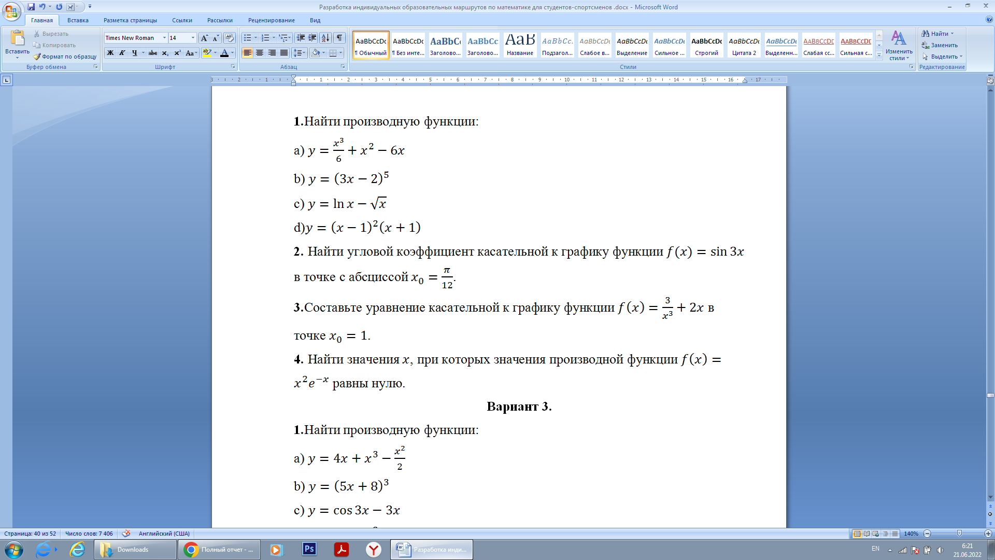Save document via Quick Access floppy icon
This screenshot has width=995, height=560.
[31, 7]
